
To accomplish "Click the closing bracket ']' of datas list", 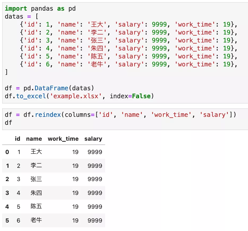I will coord(6,72).
